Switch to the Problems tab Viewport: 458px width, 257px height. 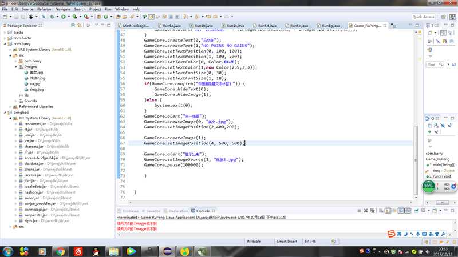point(130,211)
